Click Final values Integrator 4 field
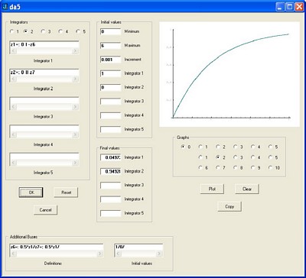 point(110,199)
